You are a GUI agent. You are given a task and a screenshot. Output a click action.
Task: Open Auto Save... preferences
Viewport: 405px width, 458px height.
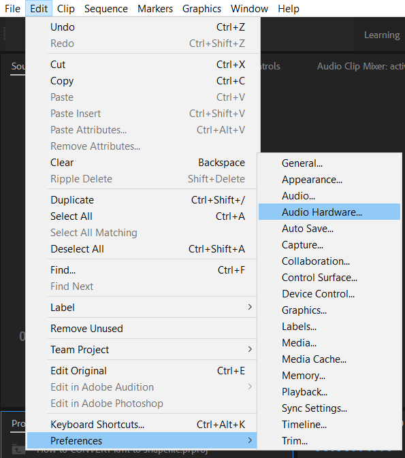pyautogui.click(x=329, y=229)
